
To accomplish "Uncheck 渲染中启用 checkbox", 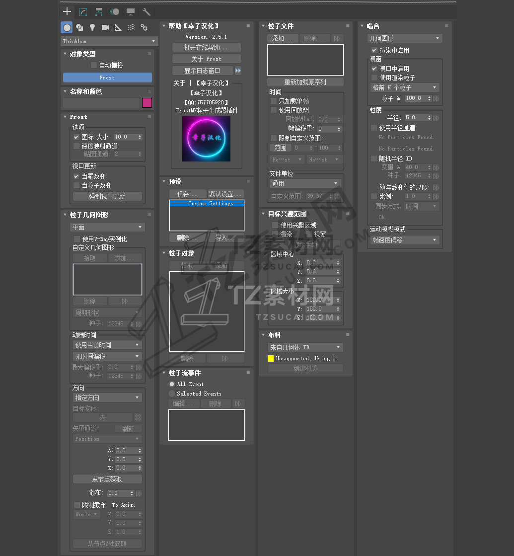I will (374, 50).
